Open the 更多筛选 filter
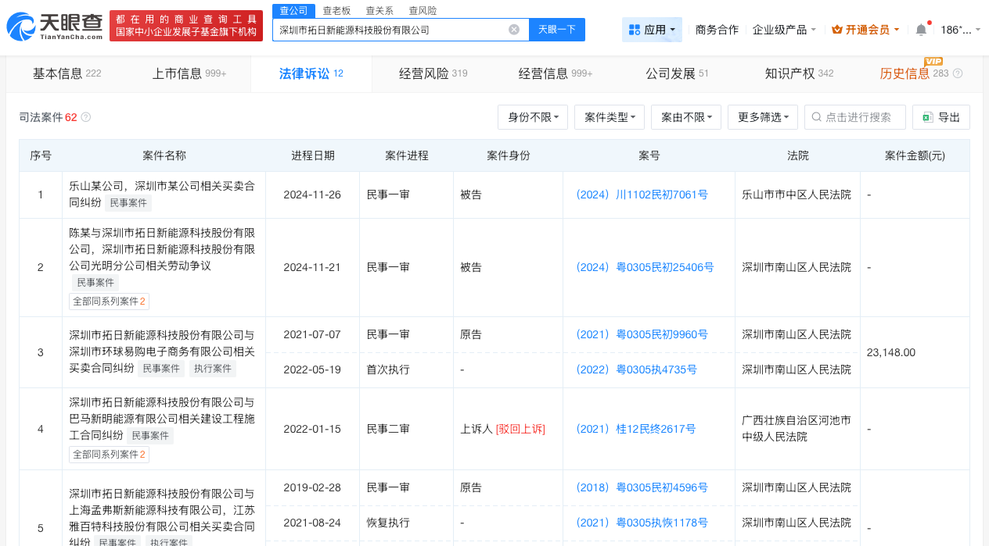Screen dimensions: 989x546 [763, 117]
